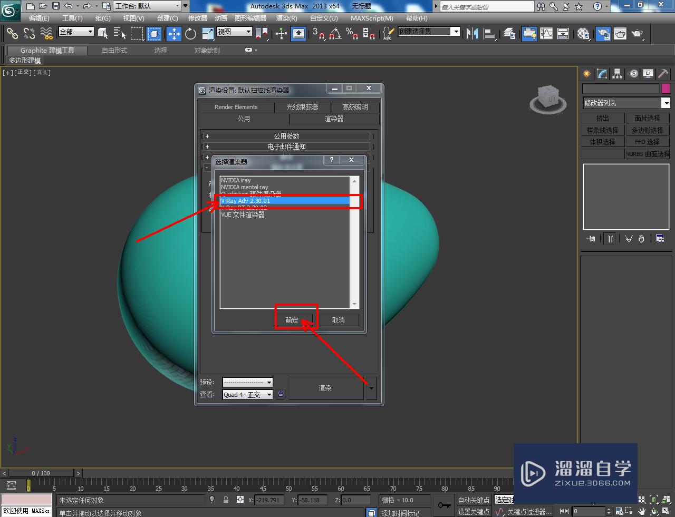The width and height of the screenshot is (675, 517).
Task: Activate the Select and Rotate tool
Action: [191, 34]
